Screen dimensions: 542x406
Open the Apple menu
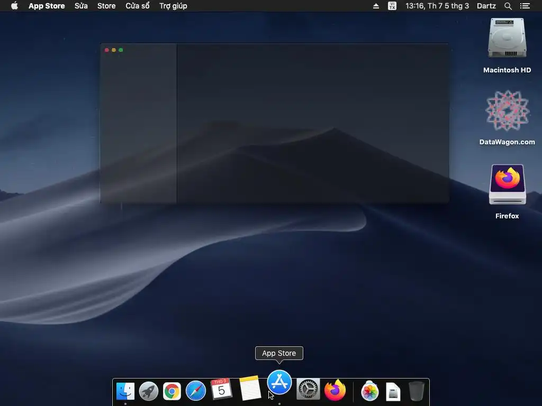(x=14, y=5)
